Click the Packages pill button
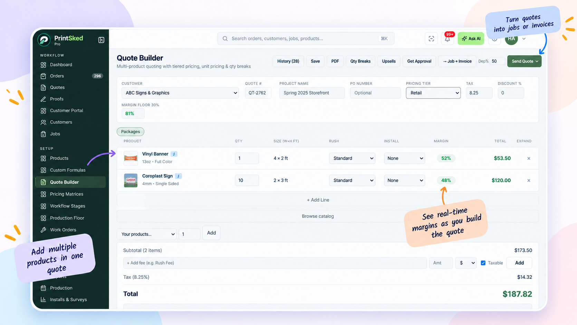The height and width of the screenshot is (325, 577). [x=131, y=132]
